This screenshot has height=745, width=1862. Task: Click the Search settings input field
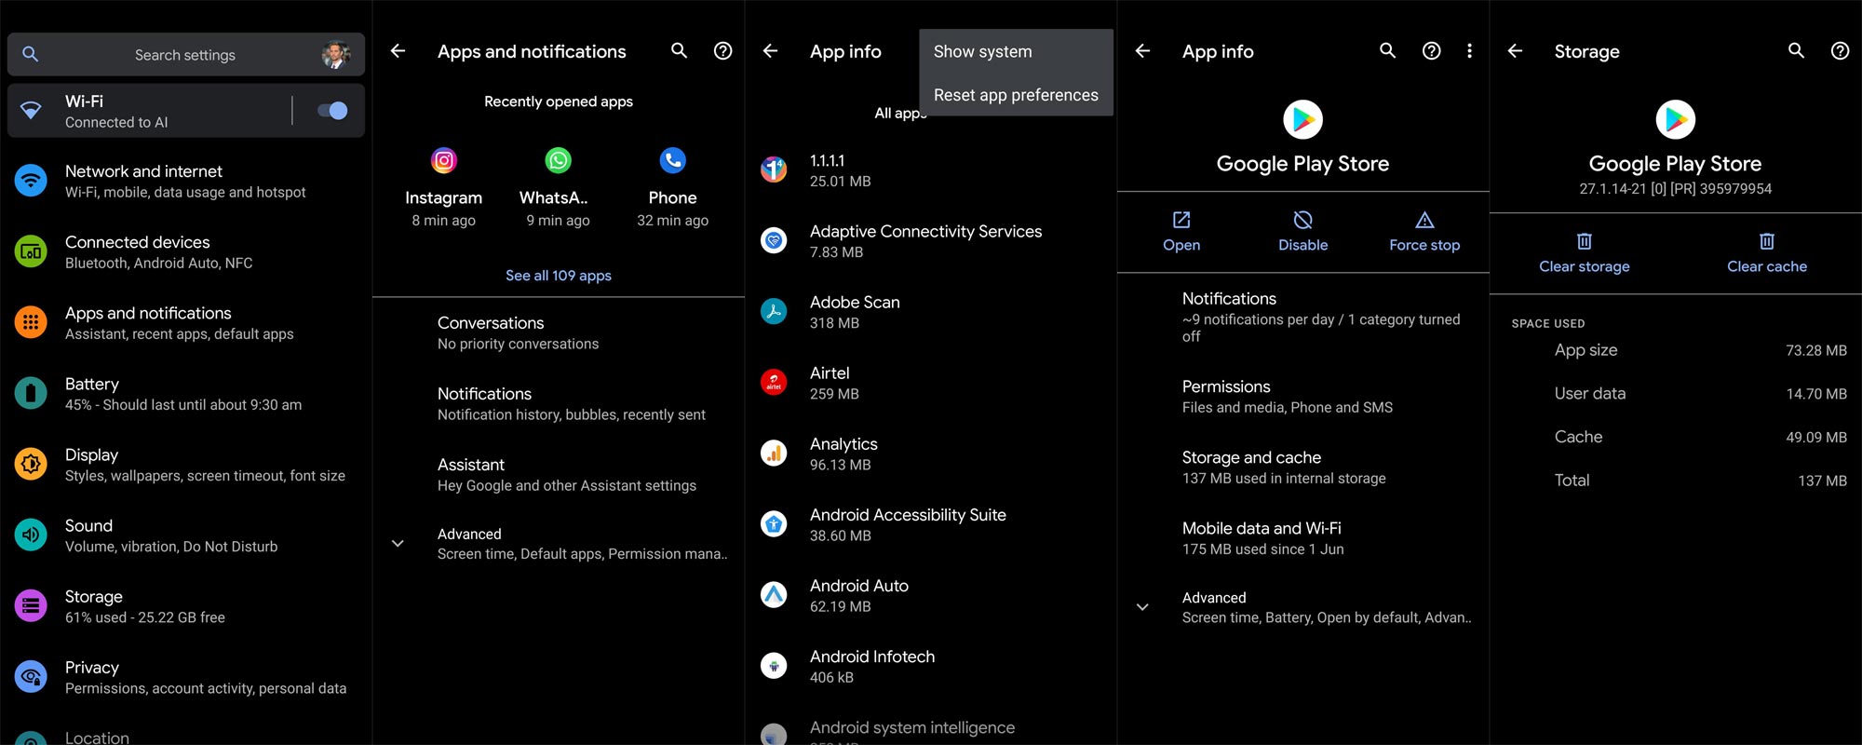pos(185,55)
